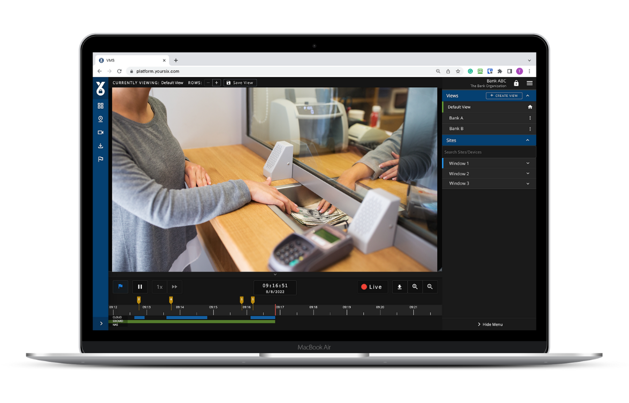Open the map location pin icon

(101, 119)
